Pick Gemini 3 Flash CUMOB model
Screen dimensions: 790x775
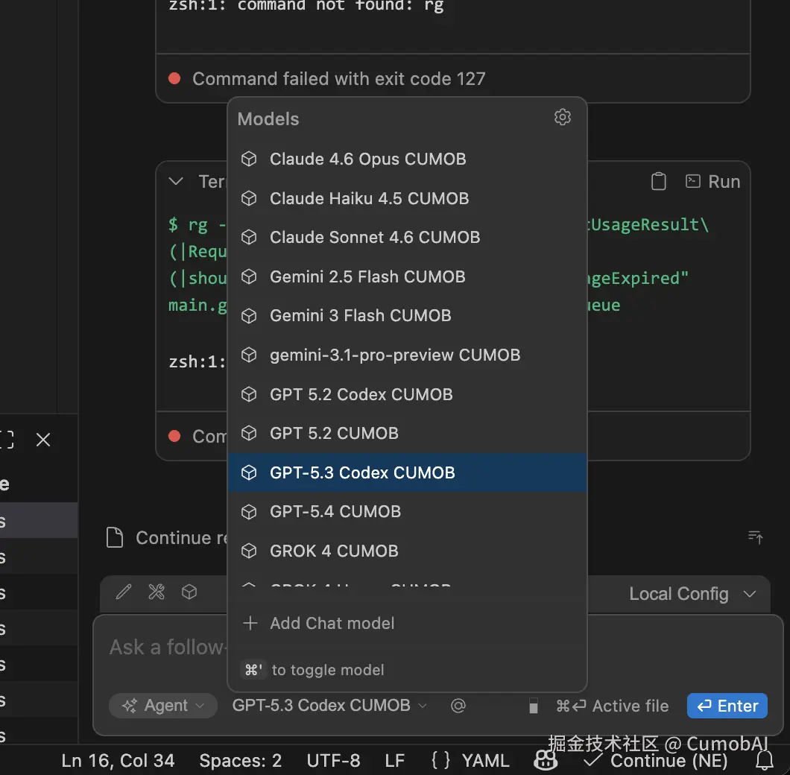[407, 315]
